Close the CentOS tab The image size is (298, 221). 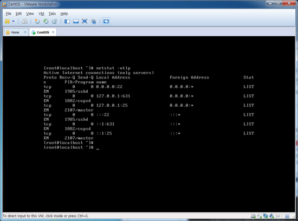(53, 32)
